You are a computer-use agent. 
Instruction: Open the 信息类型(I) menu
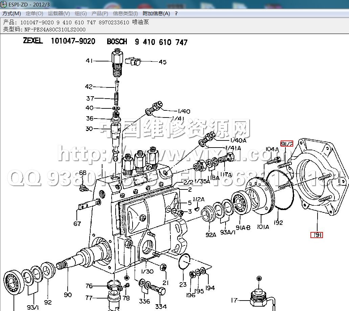coord(125,14)
